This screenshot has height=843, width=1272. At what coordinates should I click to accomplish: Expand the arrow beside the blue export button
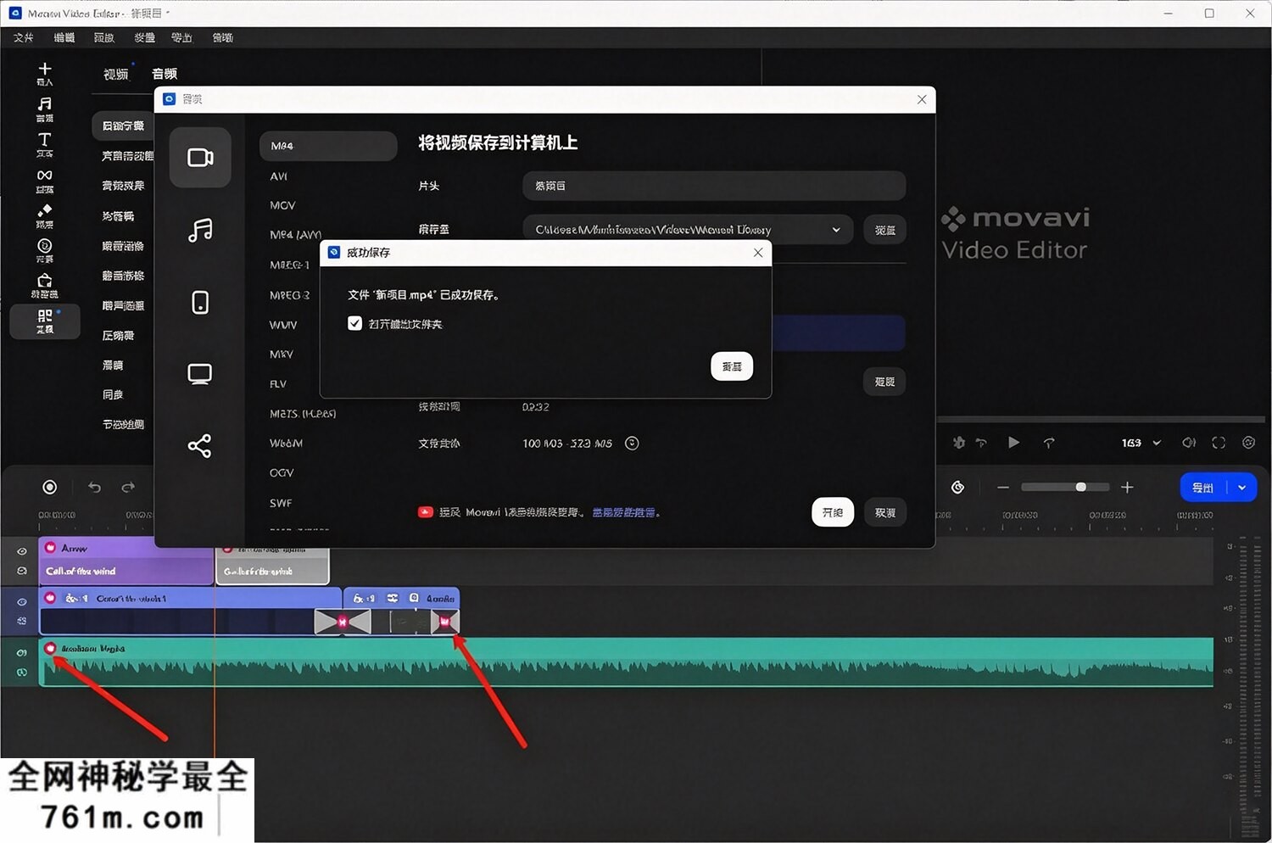pyautogui.click(x=1242, y=488)
